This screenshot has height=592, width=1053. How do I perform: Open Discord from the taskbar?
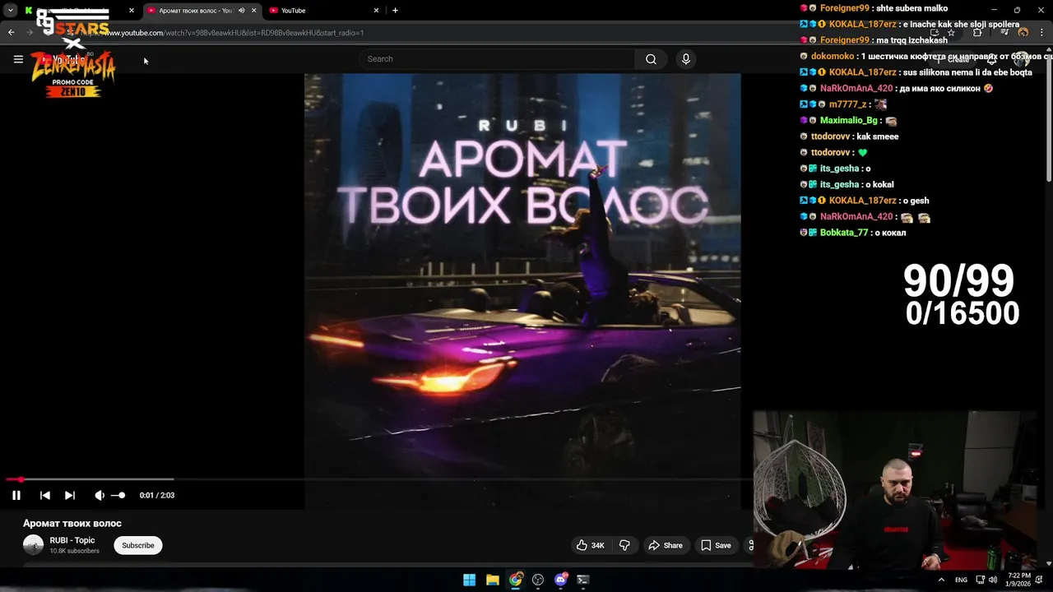click(561, 580)
